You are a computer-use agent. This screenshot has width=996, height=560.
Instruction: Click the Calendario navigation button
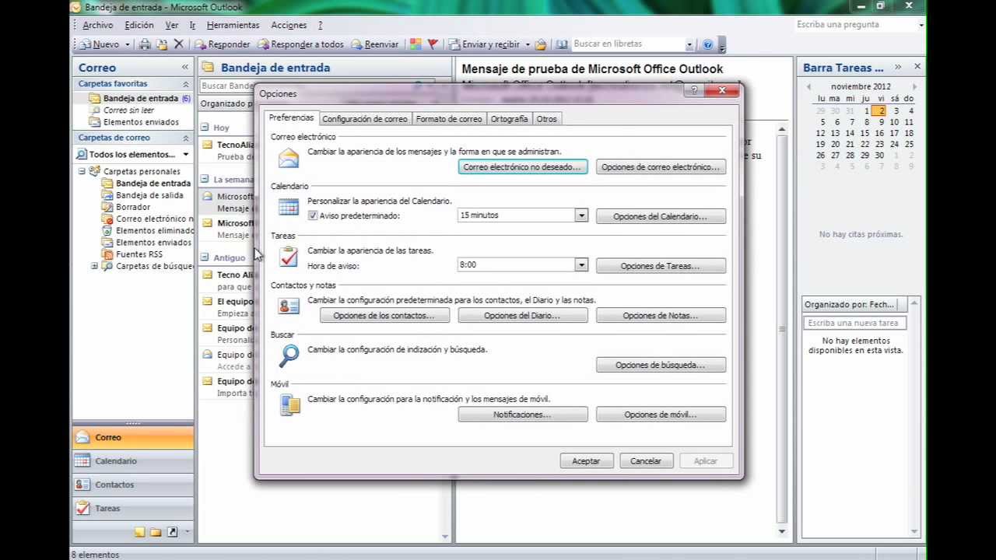click(133, 461)
